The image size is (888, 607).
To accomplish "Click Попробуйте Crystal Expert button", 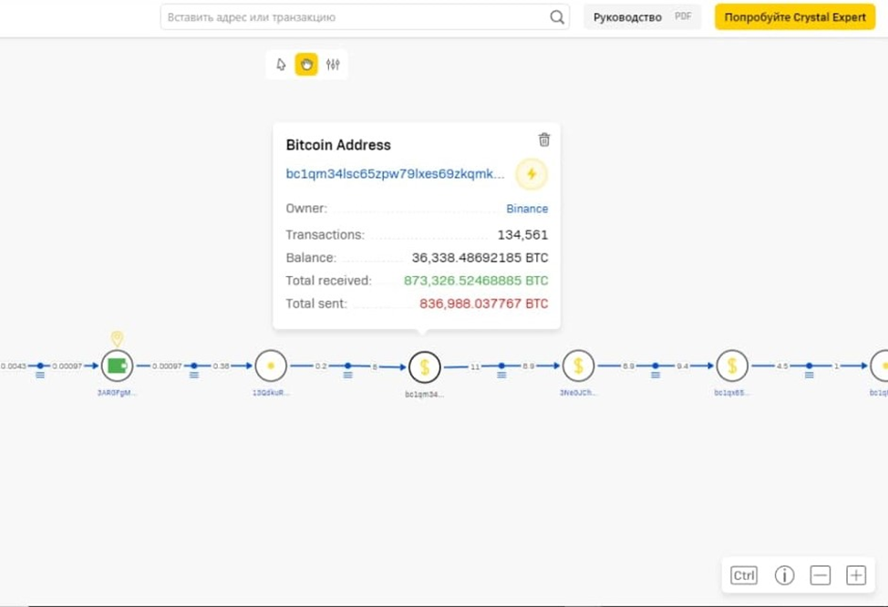I will pos(795,17).
